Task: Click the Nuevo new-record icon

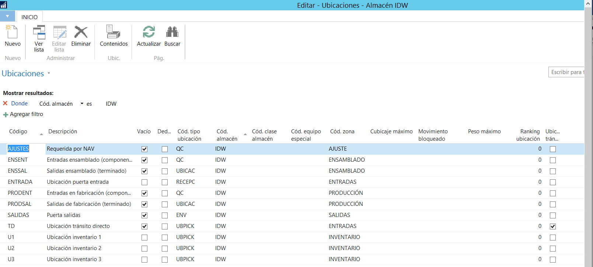Action: click(x=12, y=32)
